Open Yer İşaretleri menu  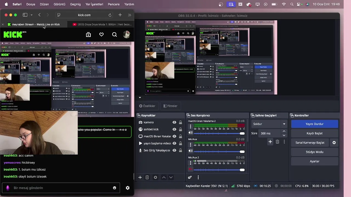94,4
